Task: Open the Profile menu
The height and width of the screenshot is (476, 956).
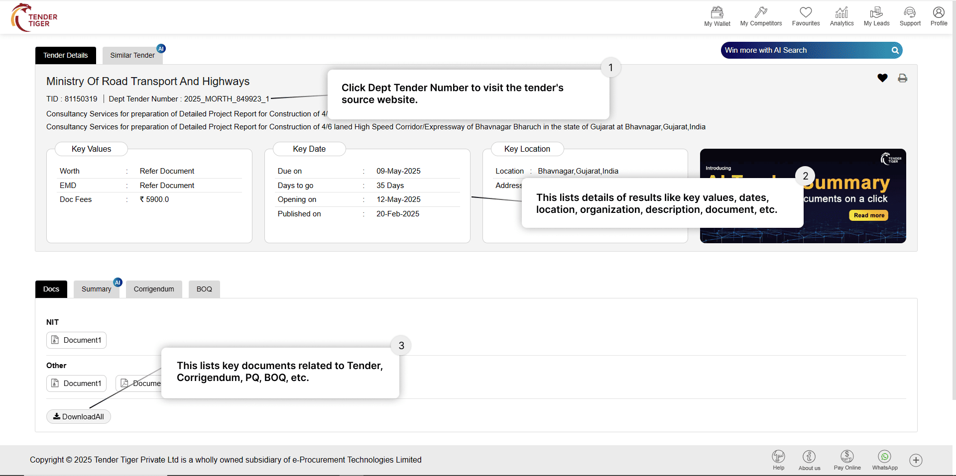Action: 939,16
